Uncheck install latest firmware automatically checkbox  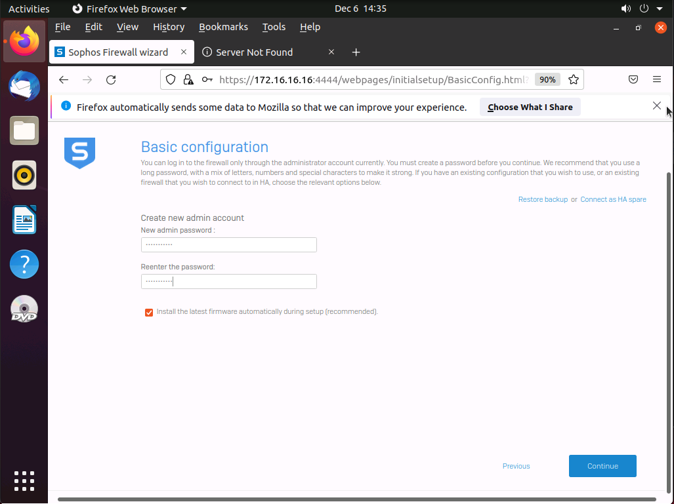click(149, 312)
